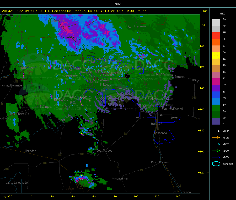Screen dimensions: 236x200
Task: Click the Paso_Barroso map label
Action: click(x=160, y=162)
